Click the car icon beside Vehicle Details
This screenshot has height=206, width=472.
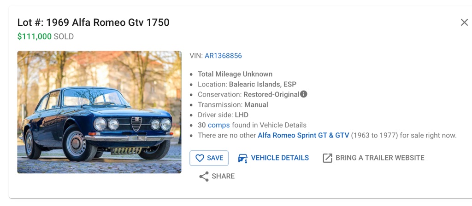242,158
